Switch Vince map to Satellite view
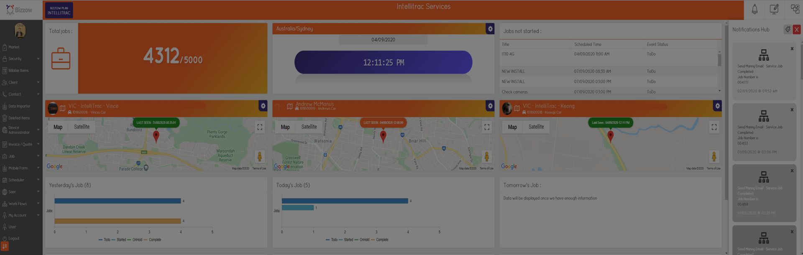 [82, 127]
